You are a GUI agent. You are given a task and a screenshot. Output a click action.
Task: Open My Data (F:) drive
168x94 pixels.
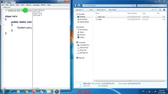point(83,53)
